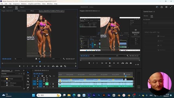
Task: Toggle comparison view in Source monitor
Action: tap(65, 66)
